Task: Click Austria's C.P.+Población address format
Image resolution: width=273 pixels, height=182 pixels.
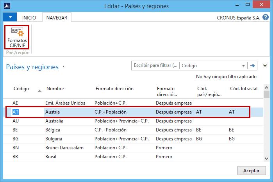Action: pyautogui.click(x=111, y=112)
